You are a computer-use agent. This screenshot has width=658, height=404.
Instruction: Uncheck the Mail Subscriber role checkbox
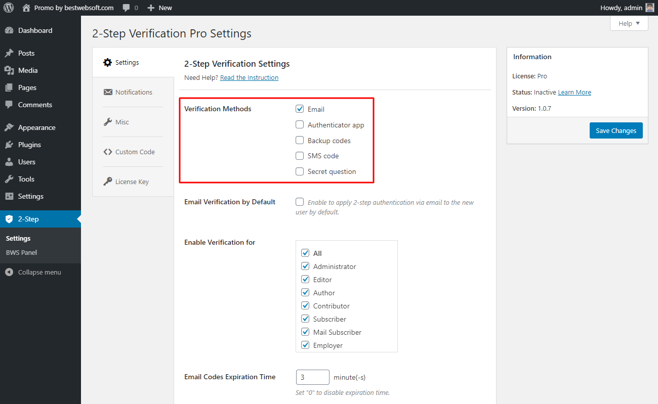pos(305,332)
